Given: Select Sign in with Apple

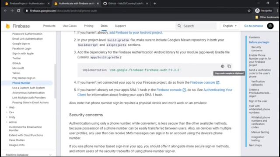Looking at the screenshot, I should (x=23, y=53).
